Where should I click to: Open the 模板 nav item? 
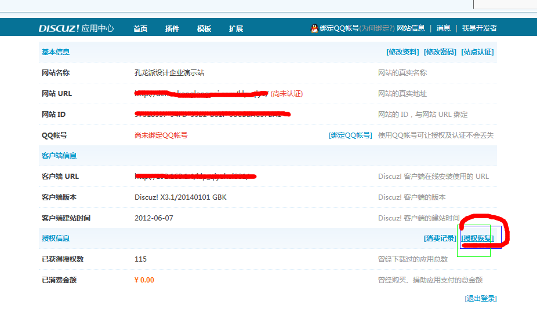[x=204, y=28]
